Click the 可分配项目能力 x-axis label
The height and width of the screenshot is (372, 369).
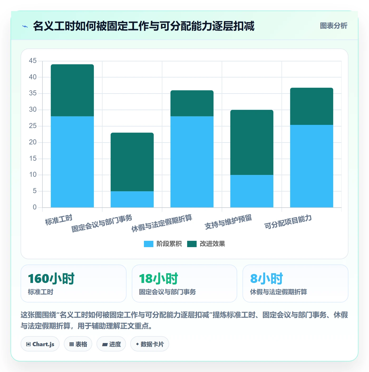click(288, 222)
